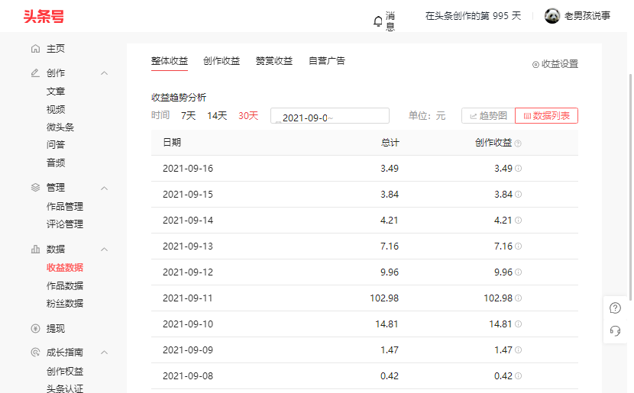Open 粉丝数据 in sidebar
This screenshot has height=393, width=634.
65,303
